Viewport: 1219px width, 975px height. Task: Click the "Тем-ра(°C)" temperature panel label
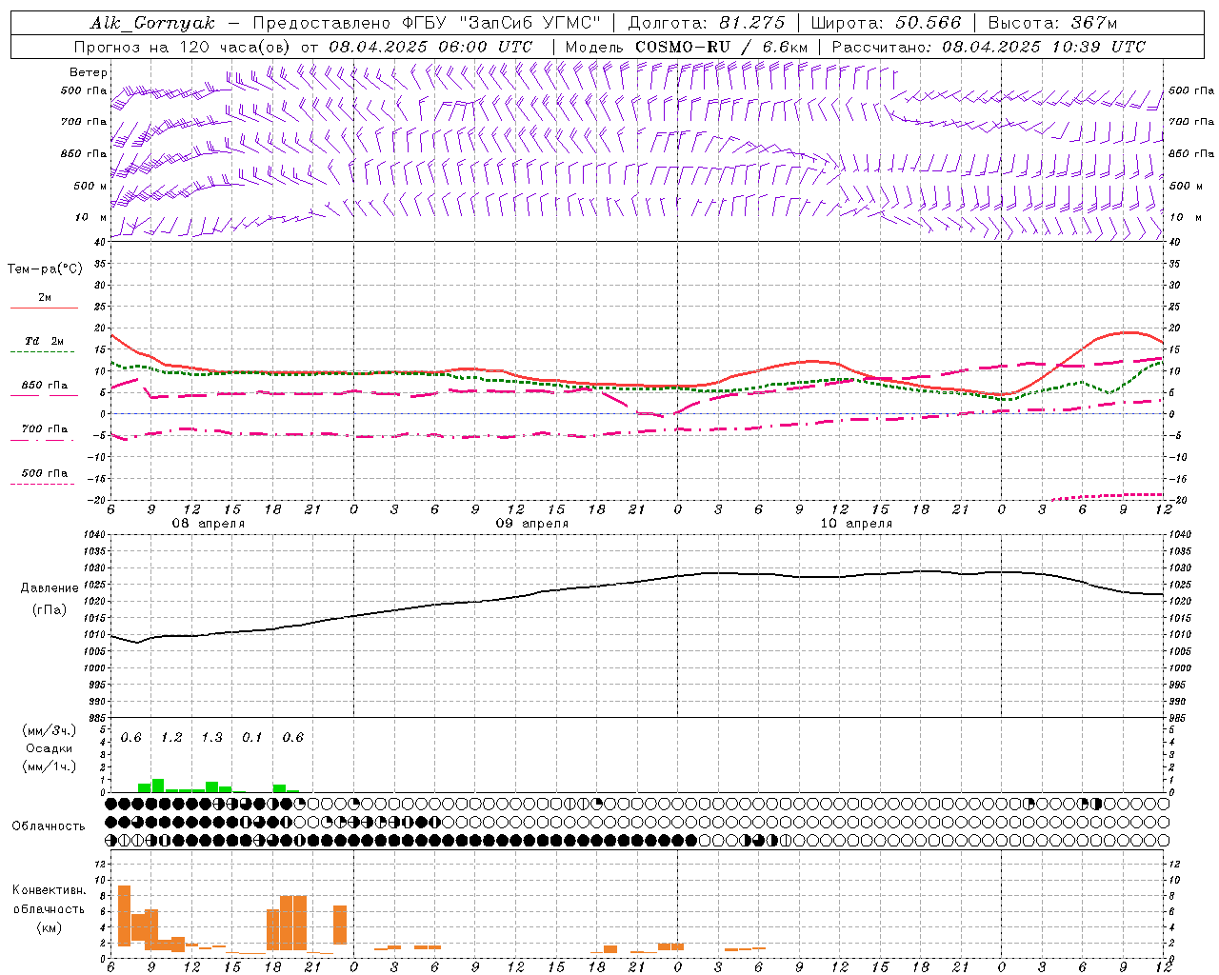(x=45, y=269)
